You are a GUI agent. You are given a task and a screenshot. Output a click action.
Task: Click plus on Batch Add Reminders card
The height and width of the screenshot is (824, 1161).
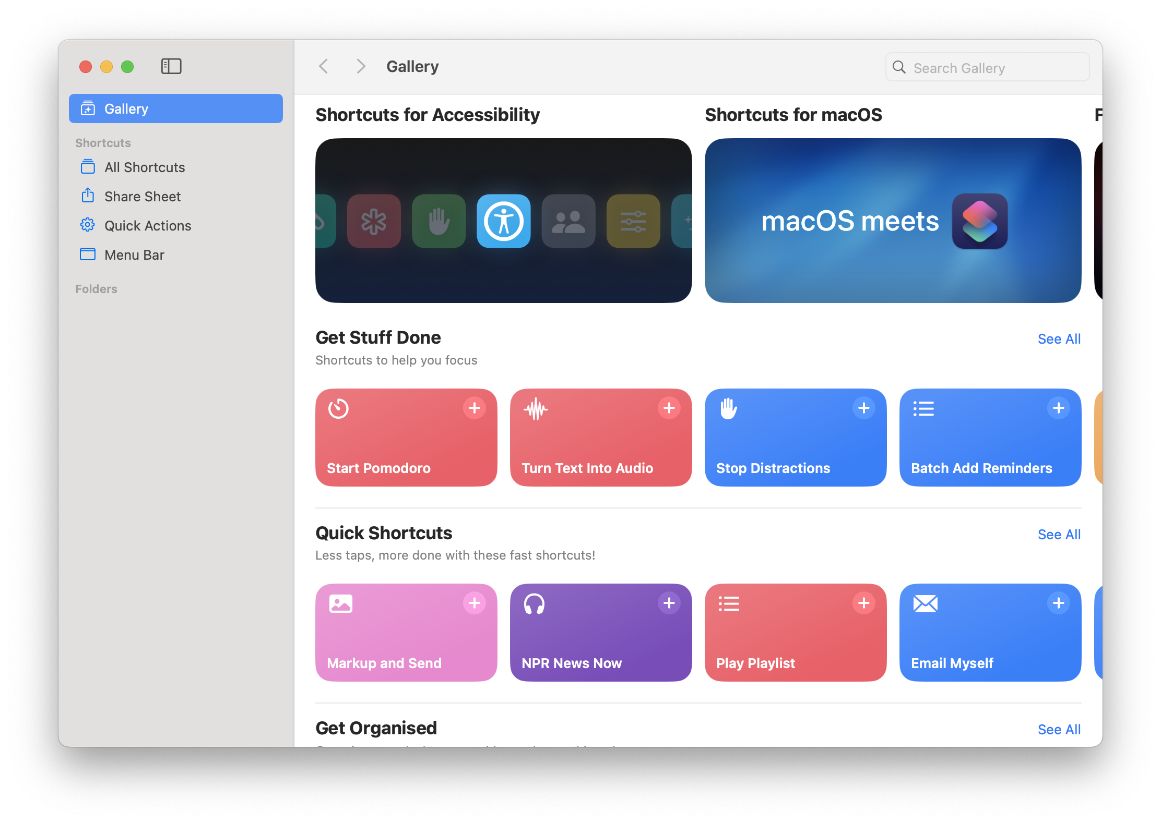[x=1058, y=408]
